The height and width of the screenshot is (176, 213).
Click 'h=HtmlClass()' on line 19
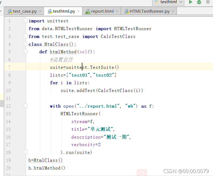point(45,160)
